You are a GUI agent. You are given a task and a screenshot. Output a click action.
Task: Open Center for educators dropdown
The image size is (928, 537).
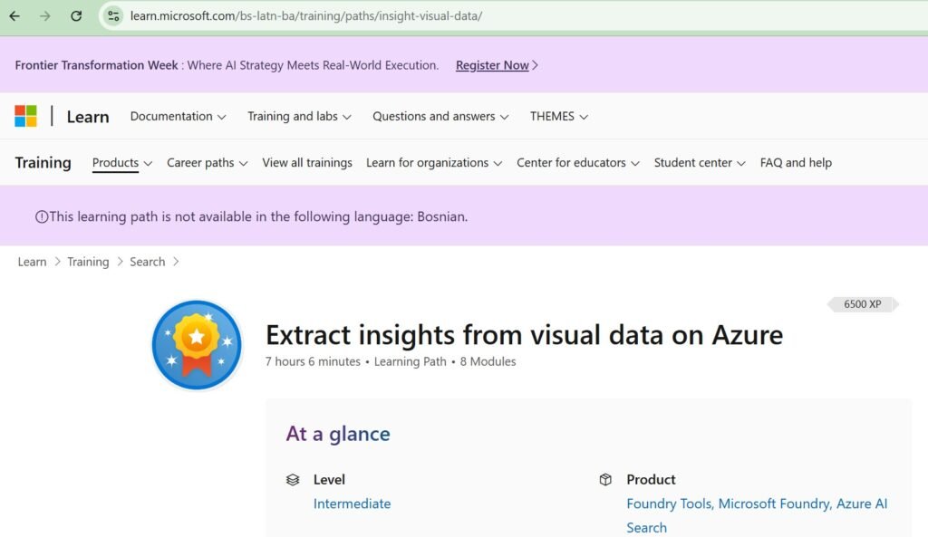click(x=577, y=163)
